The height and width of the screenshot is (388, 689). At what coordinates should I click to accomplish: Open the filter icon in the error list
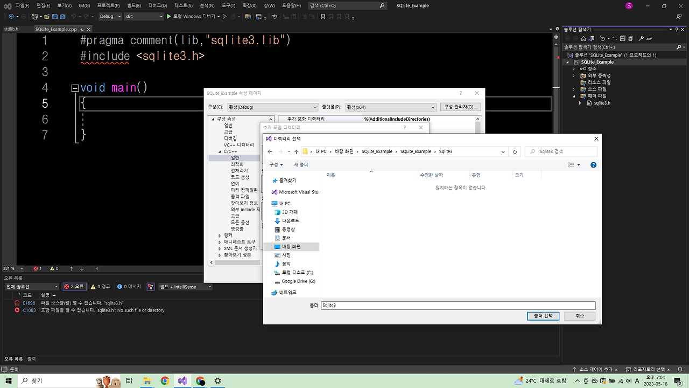[150, 286]
